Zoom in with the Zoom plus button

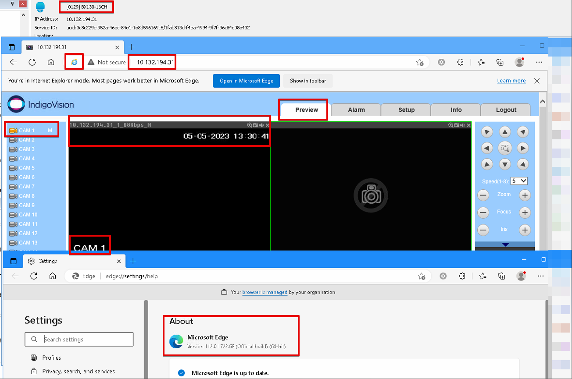pos(525,195)
